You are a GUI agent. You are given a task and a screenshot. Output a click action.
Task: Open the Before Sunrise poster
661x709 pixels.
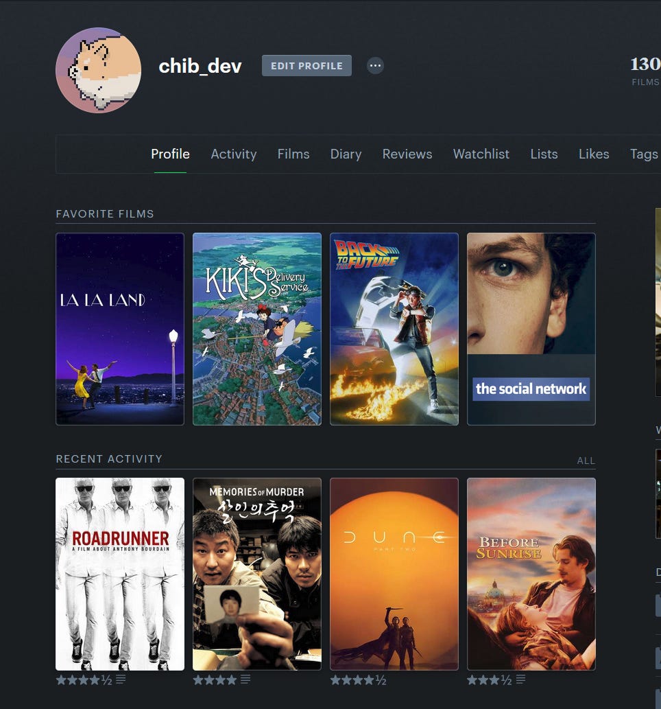(x=531, y=574)
